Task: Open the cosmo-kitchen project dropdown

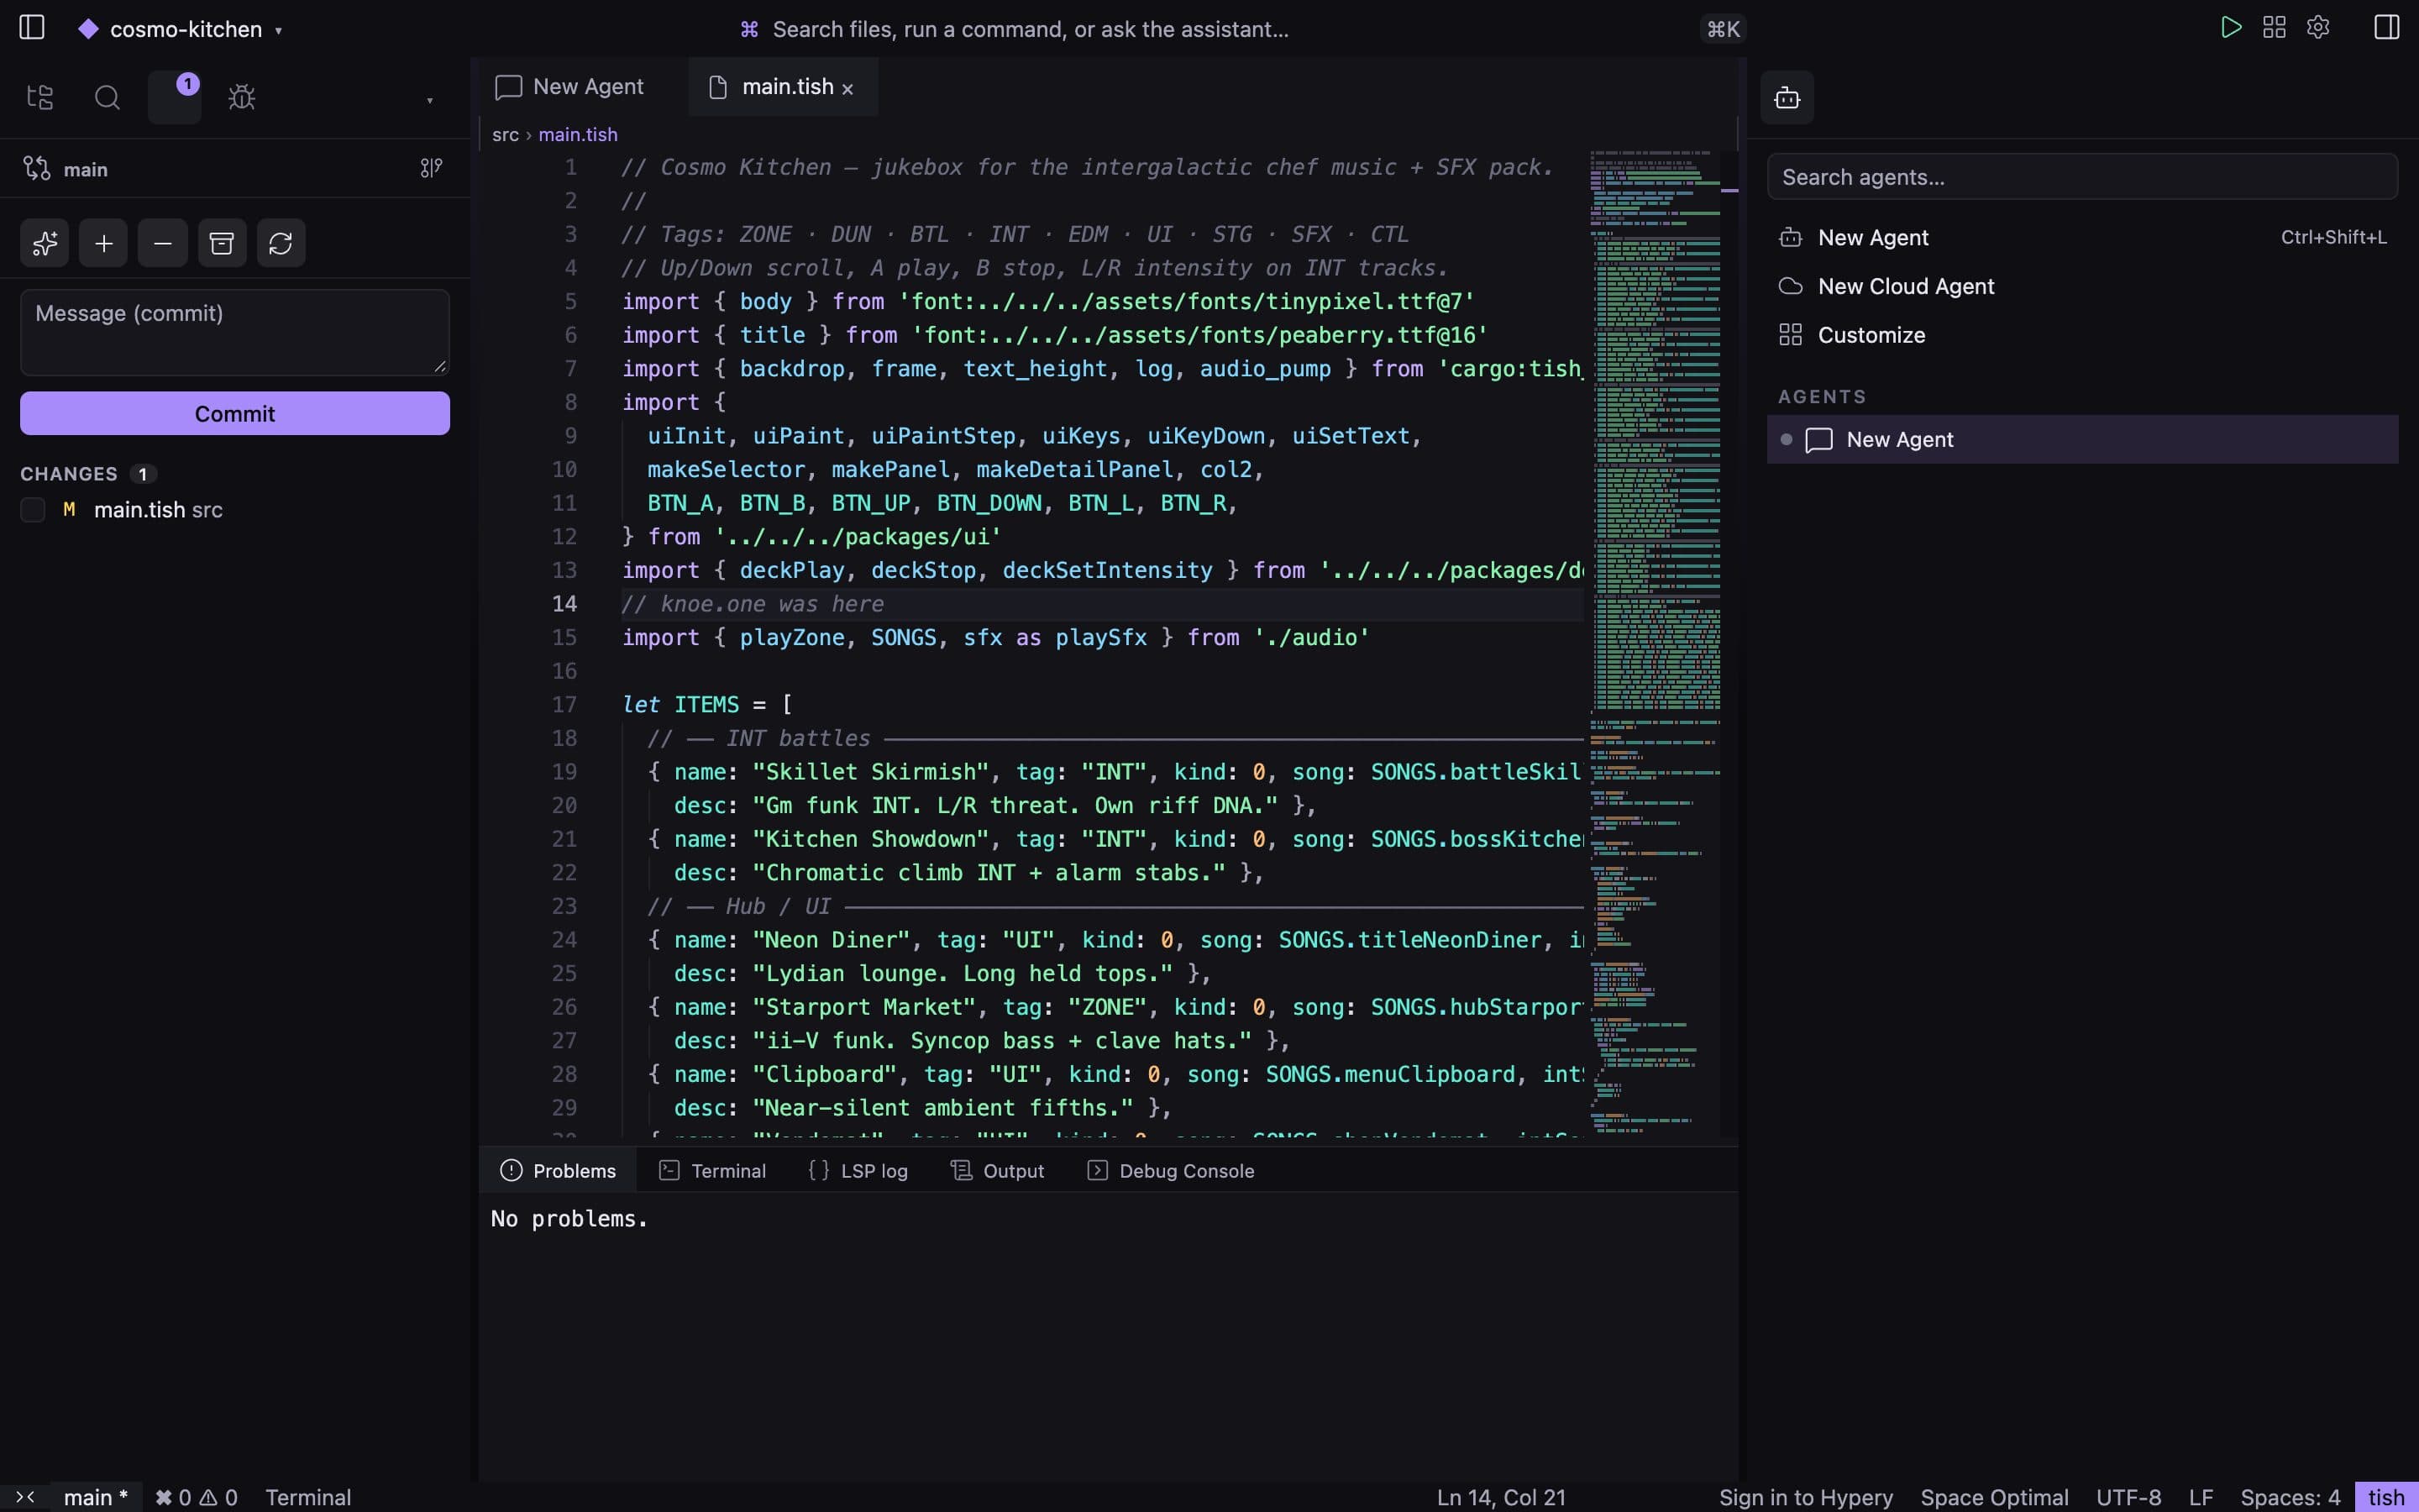Action: tap(181, 29)
